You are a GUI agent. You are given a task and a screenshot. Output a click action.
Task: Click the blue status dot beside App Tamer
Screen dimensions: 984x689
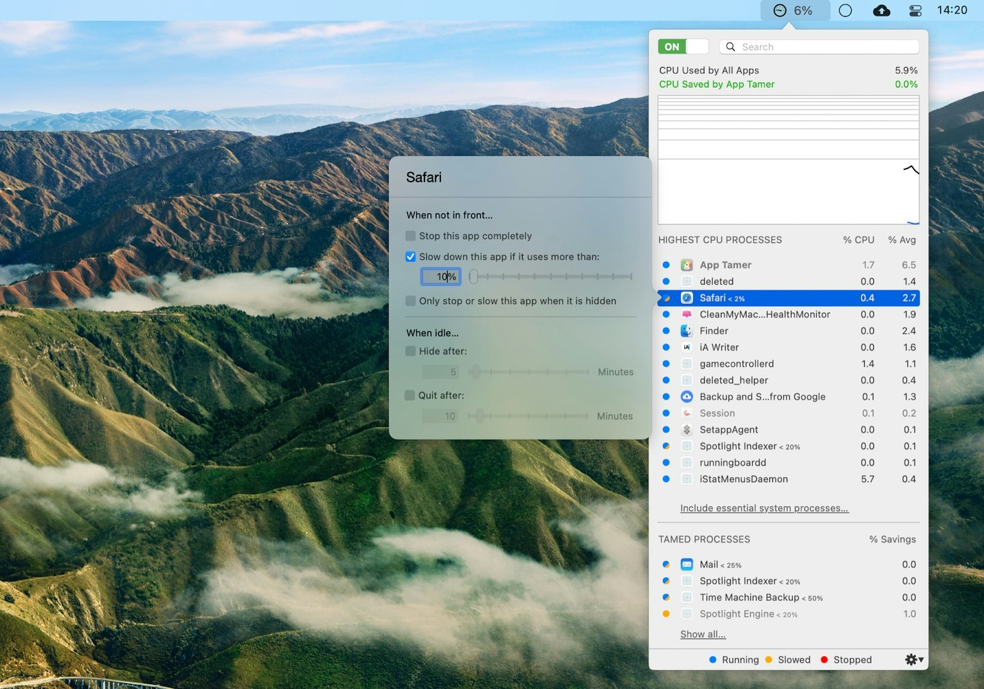click(x=666, y=265)
